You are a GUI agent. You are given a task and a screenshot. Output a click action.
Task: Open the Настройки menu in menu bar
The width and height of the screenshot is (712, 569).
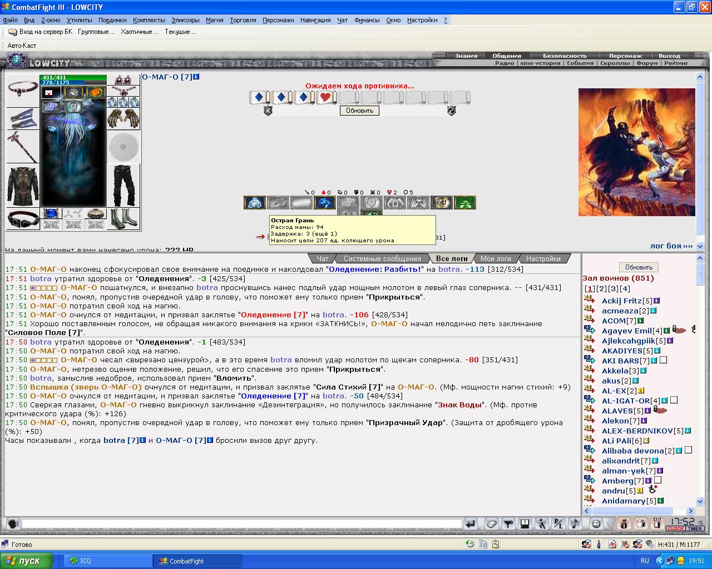click(x=422, y=20)
